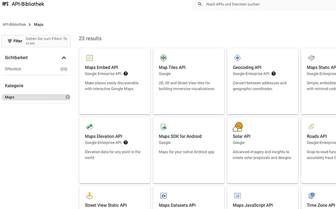The image size is (336, 209).
Task: Click the Solar API sun icon
Action: (x=238, y=127)
